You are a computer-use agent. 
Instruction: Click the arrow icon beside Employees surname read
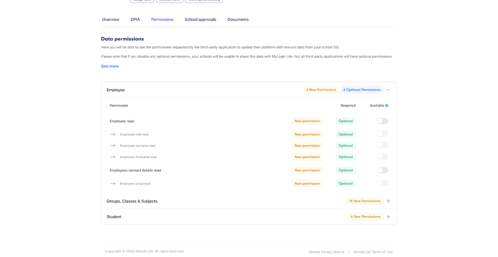pos(113,146)
